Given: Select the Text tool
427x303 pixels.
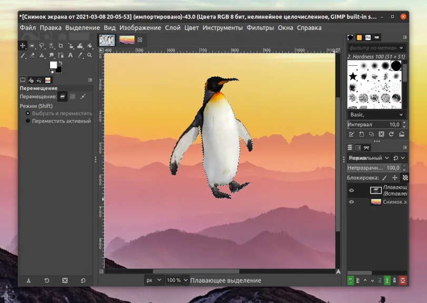Looking at the screenshot, I should click(70, 55).
